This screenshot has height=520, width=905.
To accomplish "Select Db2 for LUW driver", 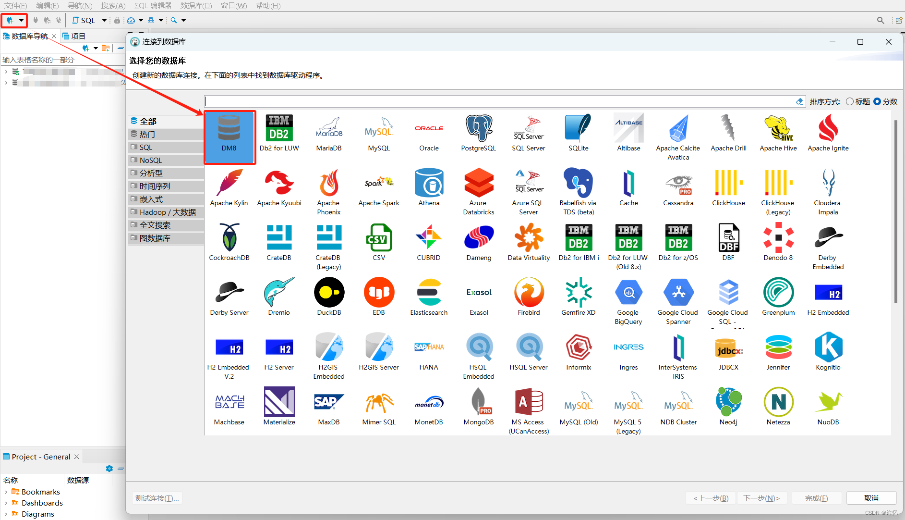I will click(x=279, y=133).
